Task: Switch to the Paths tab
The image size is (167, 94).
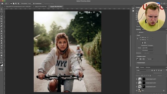Action: pos(148,67)
